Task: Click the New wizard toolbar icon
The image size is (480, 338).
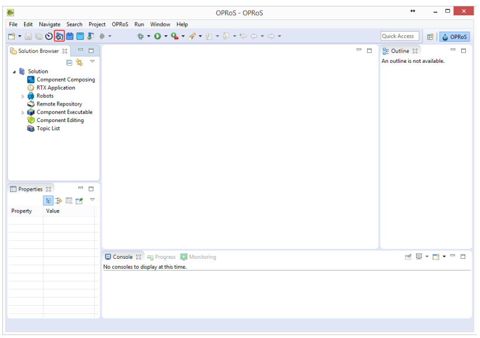Action: [x=11, y=36]
